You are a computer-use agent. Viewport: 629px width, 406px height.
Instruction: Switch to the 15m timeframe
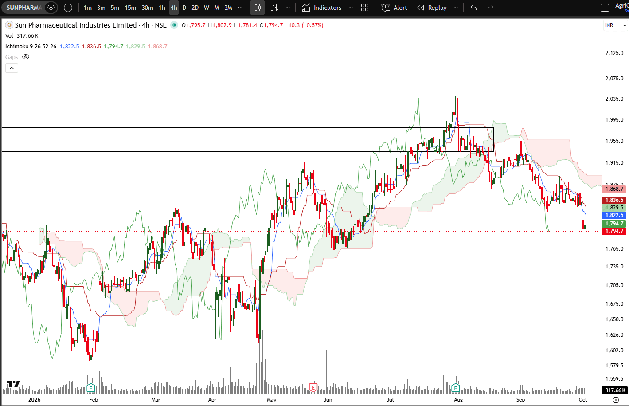(x=130, y=8)
